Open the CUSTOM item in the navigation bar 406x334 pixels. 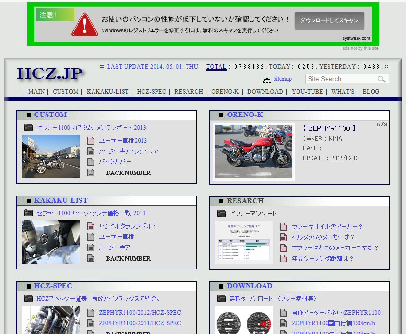(x=66, y=92)
